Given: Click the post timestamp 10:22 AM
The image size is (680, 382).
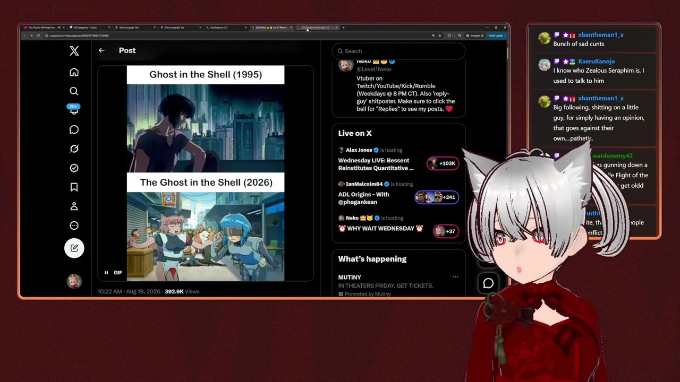Looking at the screenshot, I should point(129,291).
